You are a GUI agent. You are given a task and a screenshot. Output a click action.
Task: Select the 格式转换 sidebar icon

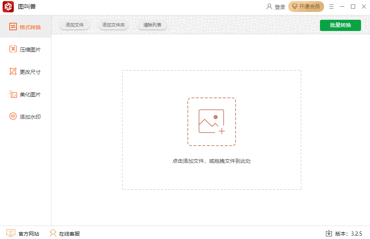pyautogui.click(x=13, y=27)
